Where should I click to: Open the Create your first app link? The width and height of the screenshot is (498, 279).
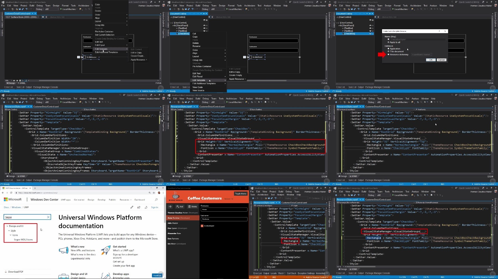[x=124, y=266]
